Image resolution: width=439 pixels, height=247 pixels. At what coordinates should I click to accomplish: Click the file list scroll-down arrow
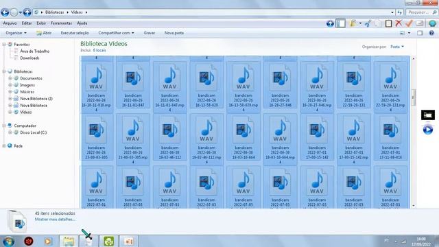pos(413,206)
